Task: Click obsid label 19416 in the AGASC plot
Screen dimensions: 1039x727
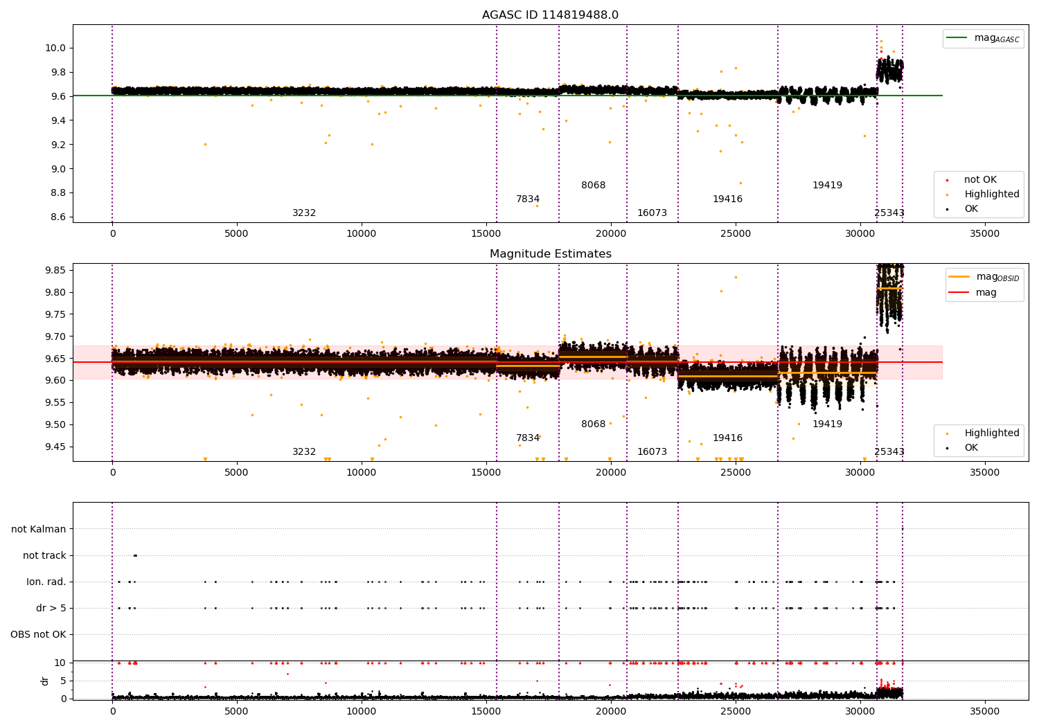Action: (727, 199)
